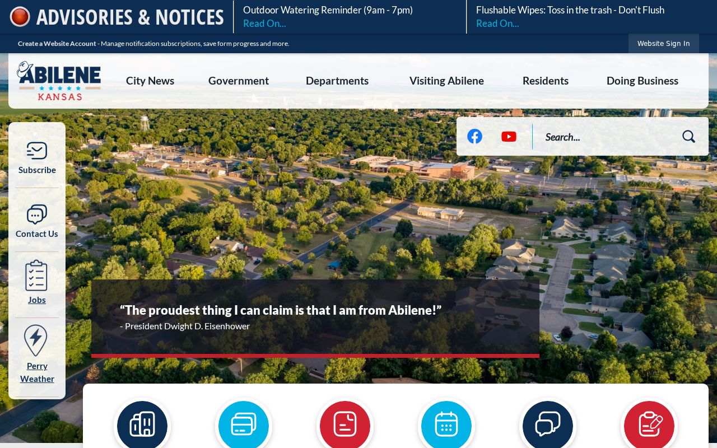This screenshot has height=448, width=717.
Task: Read On link for Flushable Wipes notice
Action: (x=497, y=24)
